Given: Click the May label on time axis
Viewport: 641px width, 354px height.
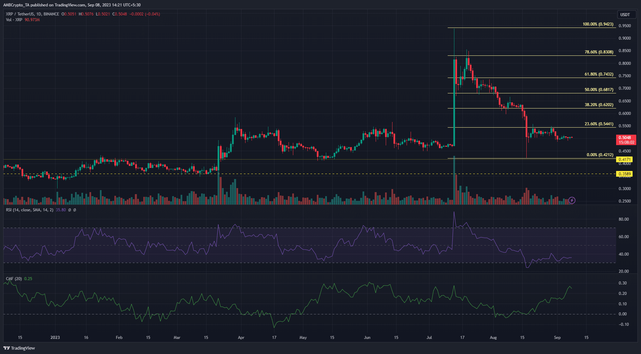Looking at the screenshot, I should coord(303,338).
